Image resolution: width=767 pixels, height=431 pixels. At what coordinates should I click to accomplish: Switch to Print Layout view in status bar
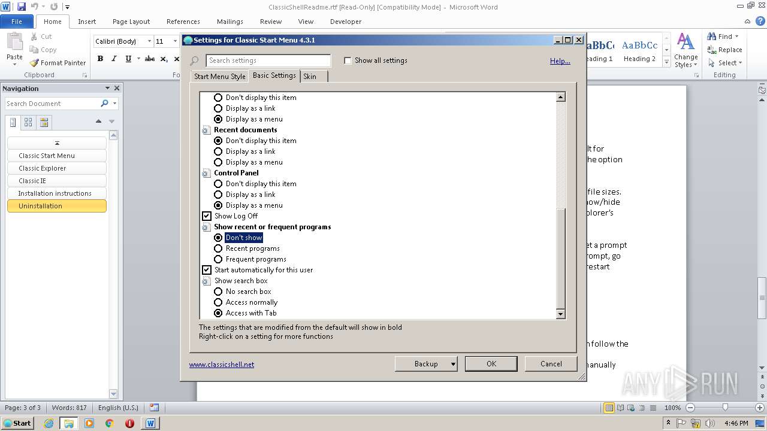(609, 408)
